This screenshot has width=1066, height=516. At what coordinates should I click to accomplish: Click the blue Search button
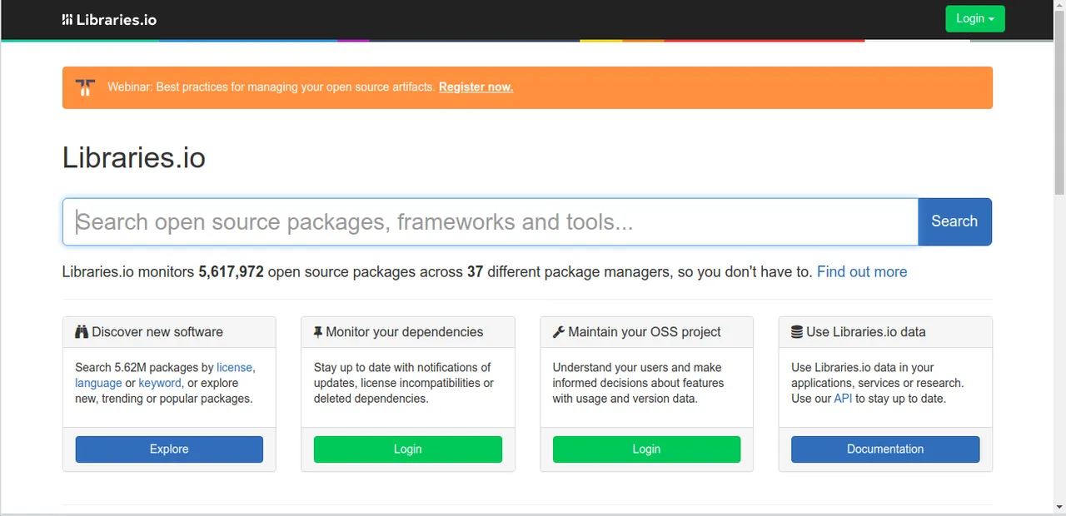pos(954,221)
